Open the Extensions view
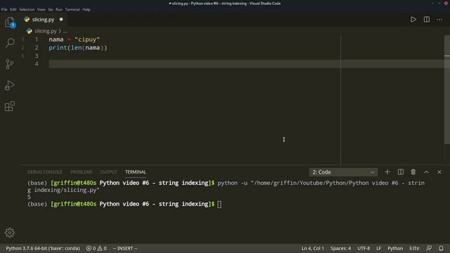This screenshot has width=450, height=253. 10,106
